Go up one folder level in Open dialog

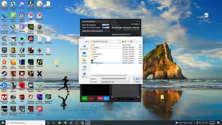coord(126,42)
